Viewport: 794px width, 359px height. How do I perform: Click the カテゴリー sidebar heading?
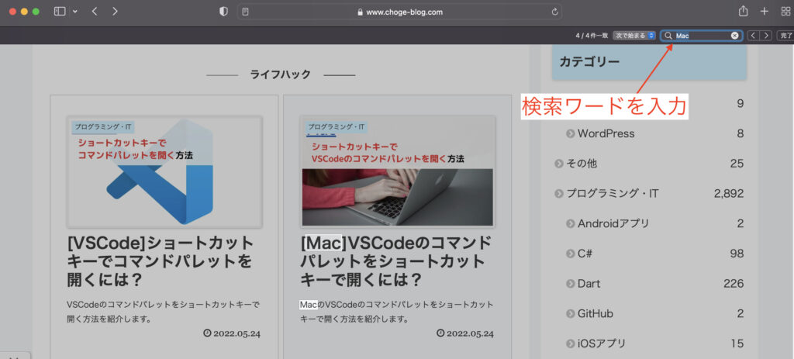coord(589,62)
